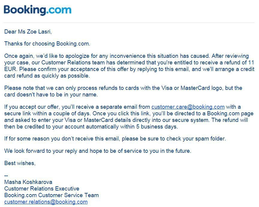259x207 pixels.
Task: Click the signature separator dashes above the name
Action: [6, 176]
